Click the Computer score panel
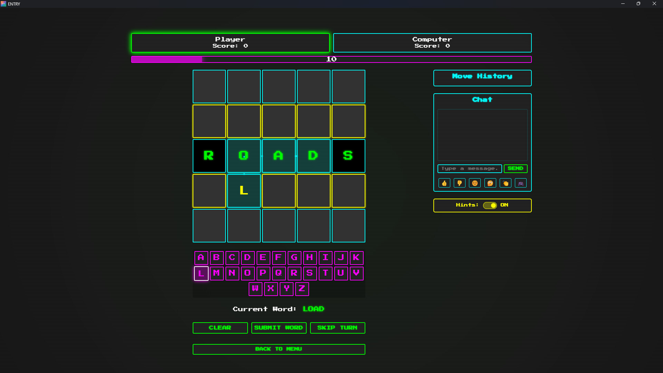 (432, 43)
